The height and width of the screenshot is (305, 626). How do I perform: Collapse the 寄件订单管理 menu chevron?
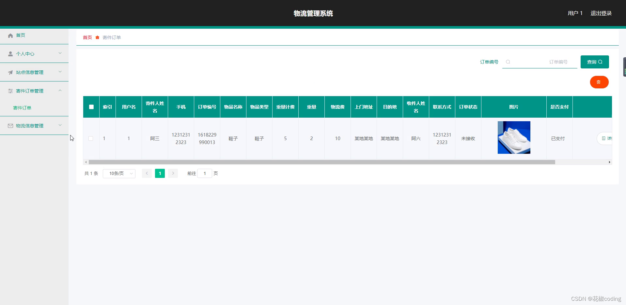60,90
